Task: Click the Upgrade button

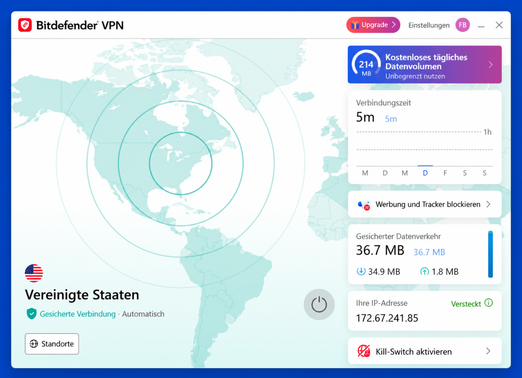Action: (373, 25)
